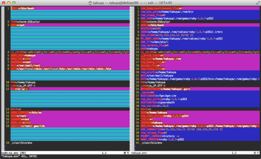Viewport: 261px width, 159px height.
Task: Click the RUBY_VERSION line
Action: click(162, 139)
